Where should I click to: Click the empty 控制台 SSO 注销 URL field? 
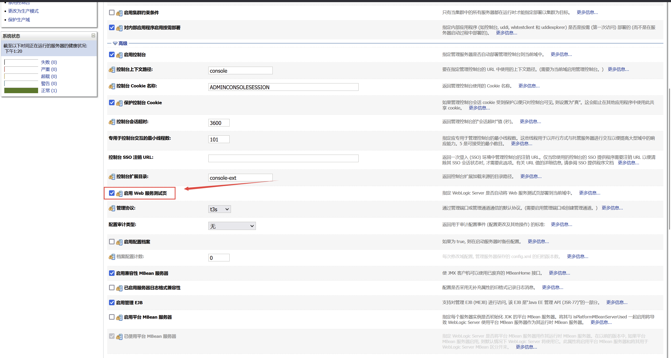click(283, 158)
